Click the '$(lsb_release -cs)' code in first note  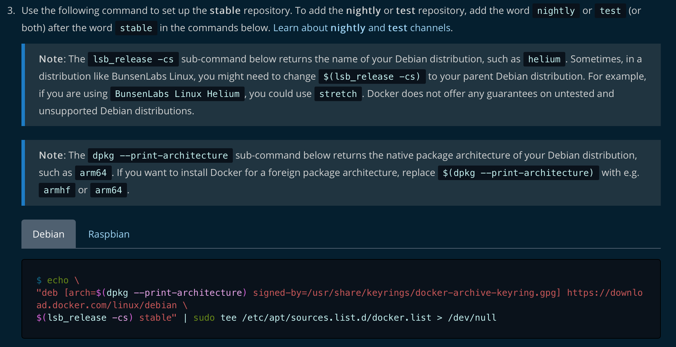tap(372, 77)
